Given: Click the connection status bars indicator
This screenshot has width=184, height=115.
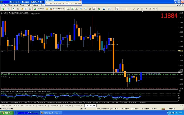Looking at the screenshot, I should (163, 109).
